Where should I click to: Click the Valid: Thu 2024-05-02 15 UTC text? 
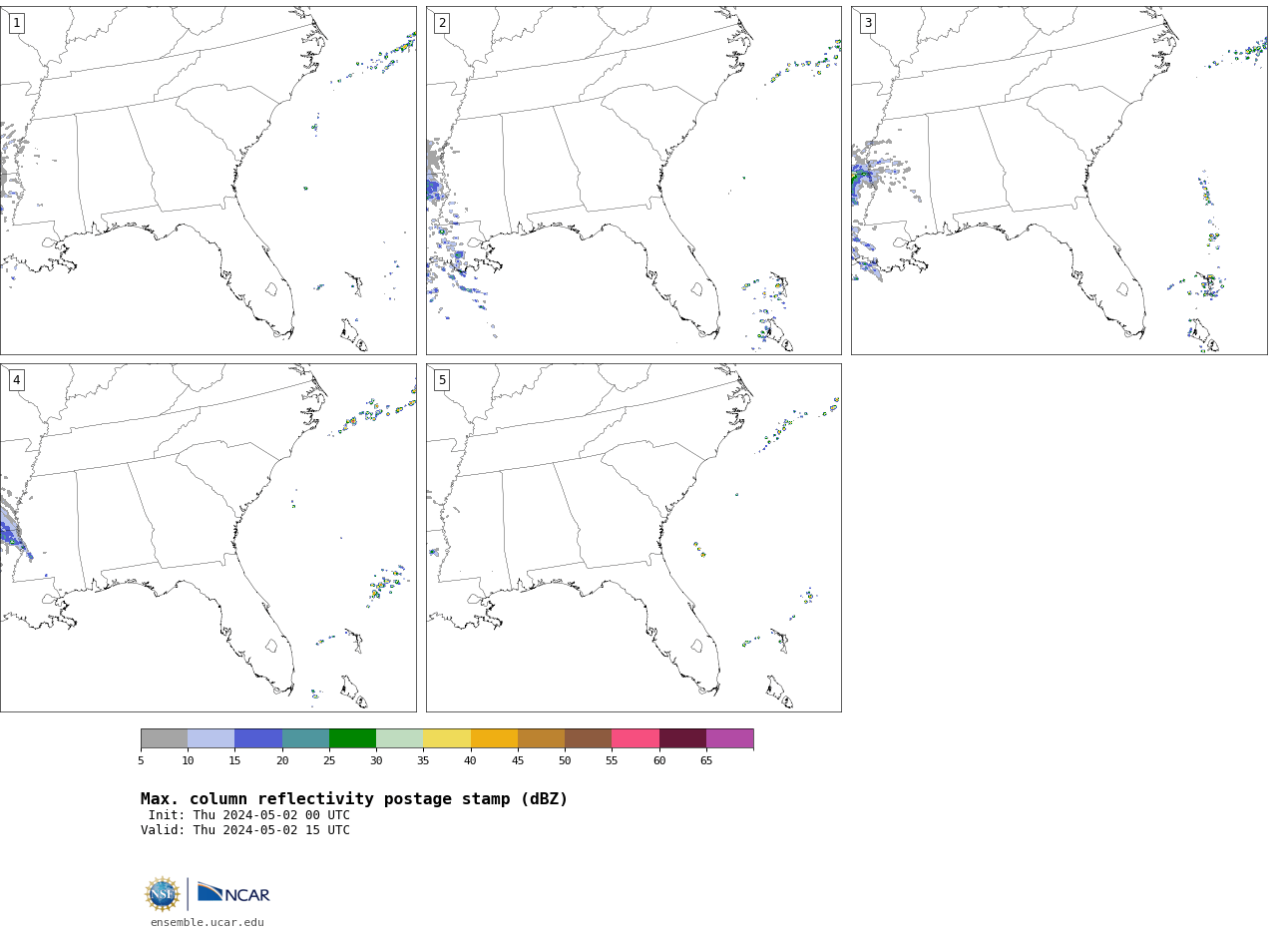pyautogui.click(x=245, y=830)
